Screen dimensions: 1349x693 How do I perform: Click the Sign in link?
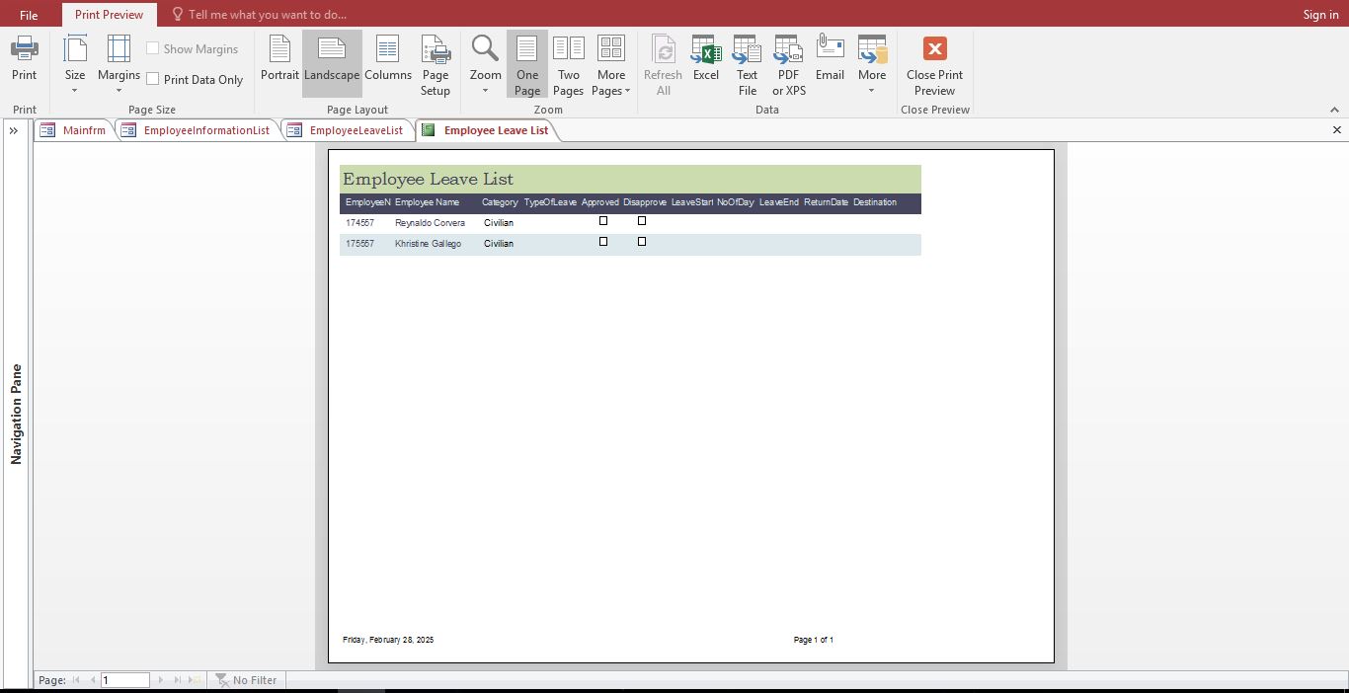(x=1320, y=15)
